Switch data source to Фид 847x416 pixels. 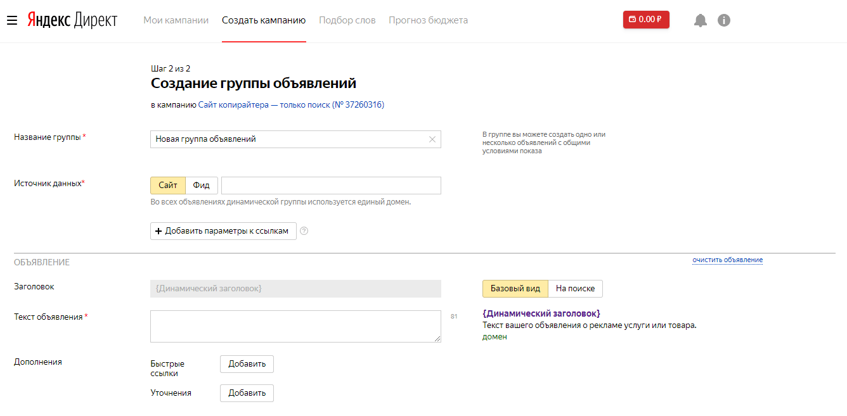(201, 185)
